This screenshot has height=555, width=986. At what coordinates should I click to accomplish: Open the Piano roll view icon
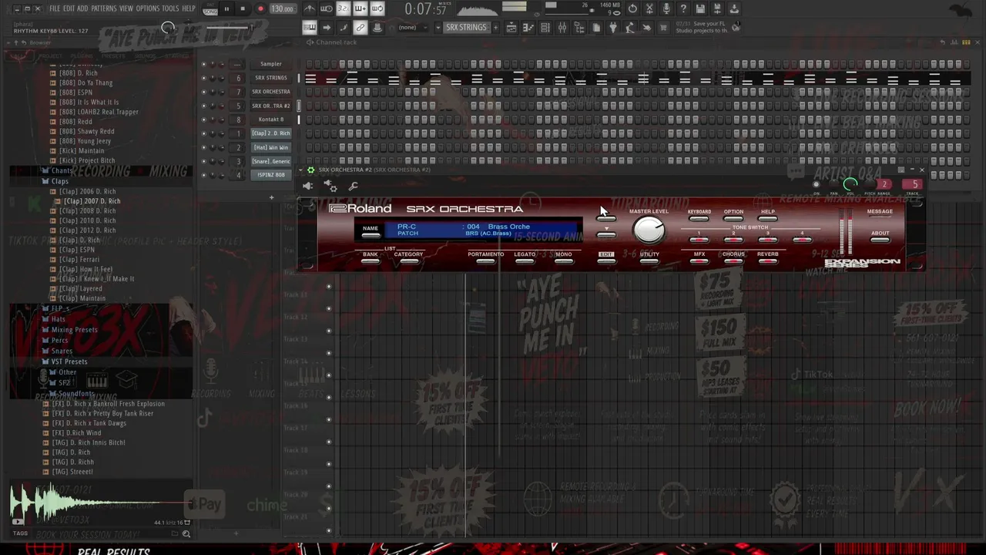click(528, 28)
